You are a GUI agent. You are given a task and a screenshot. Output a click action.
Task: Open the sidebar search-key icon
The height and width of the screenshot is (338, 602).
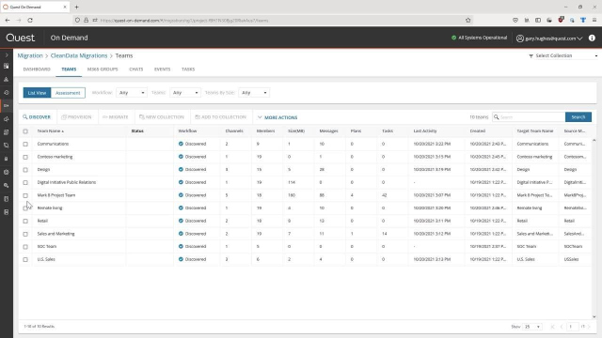7,186
